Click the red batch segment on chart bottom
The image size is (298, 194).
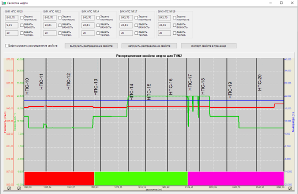coord(59,178)
